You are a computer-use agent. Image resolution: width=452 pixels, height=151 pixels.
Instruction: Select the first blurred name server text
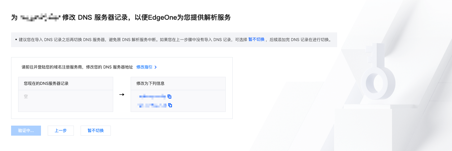152,97
